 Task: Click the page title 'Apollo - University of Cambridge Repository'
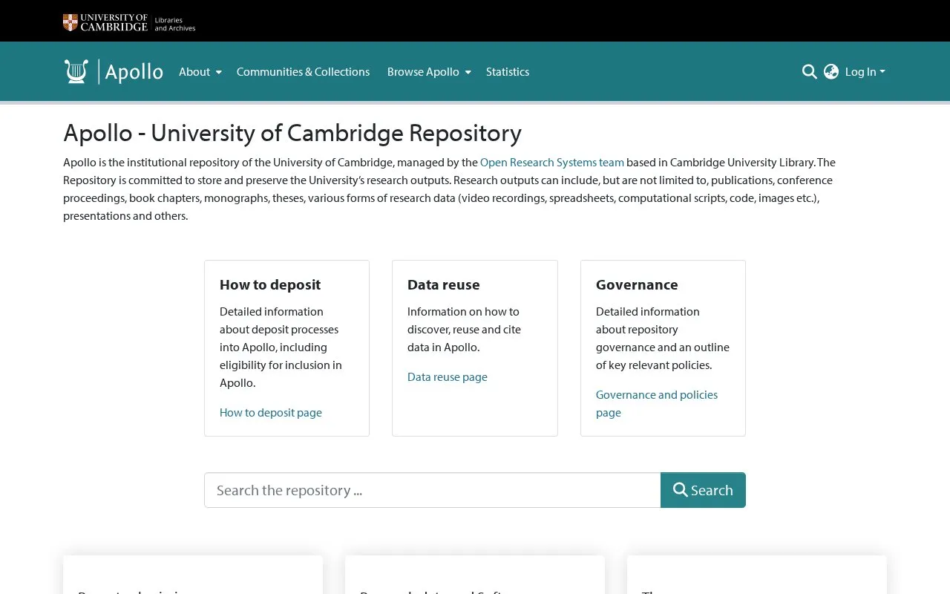tap(292, 133)
